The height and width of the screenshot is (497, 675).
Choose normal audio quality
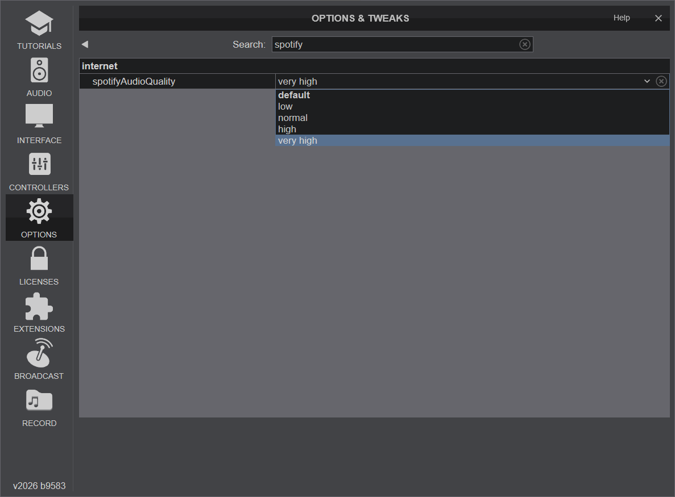(x=472, y=118)
